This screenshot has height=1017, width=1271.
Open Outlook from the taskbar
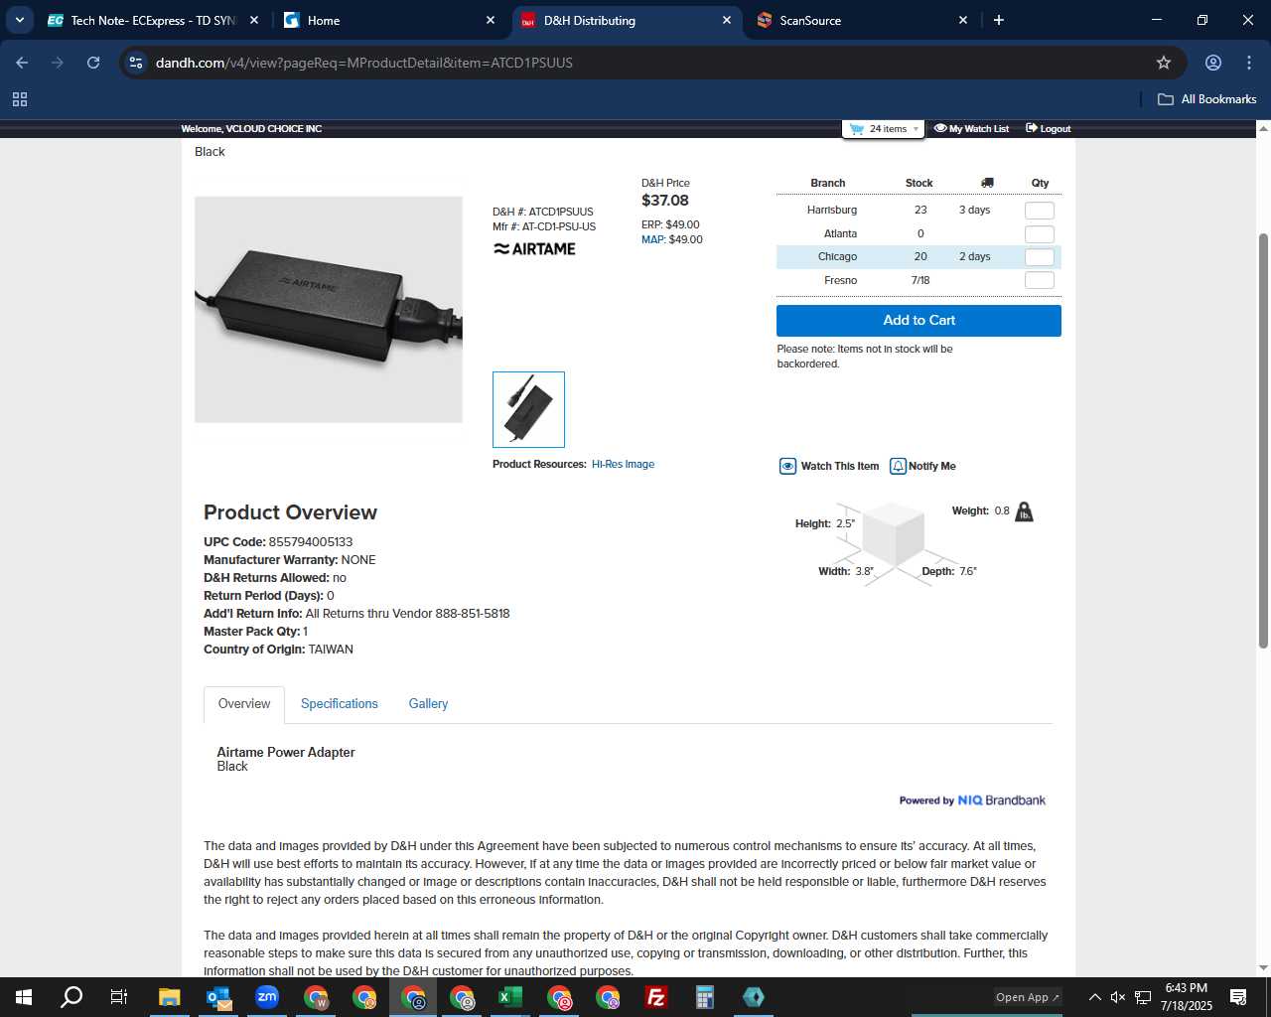[x=218, y=997]
